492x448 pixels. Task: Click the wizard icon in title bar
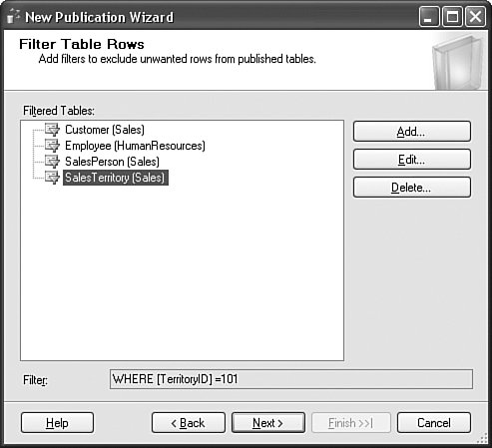pos(14,17)
